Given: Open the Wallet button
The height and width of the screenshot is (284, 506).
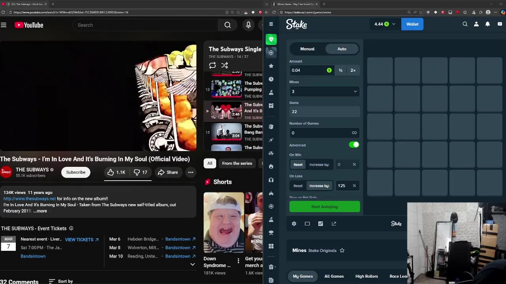Looking at the screenshot, I should pyautogui.click(x=412, y=24).
